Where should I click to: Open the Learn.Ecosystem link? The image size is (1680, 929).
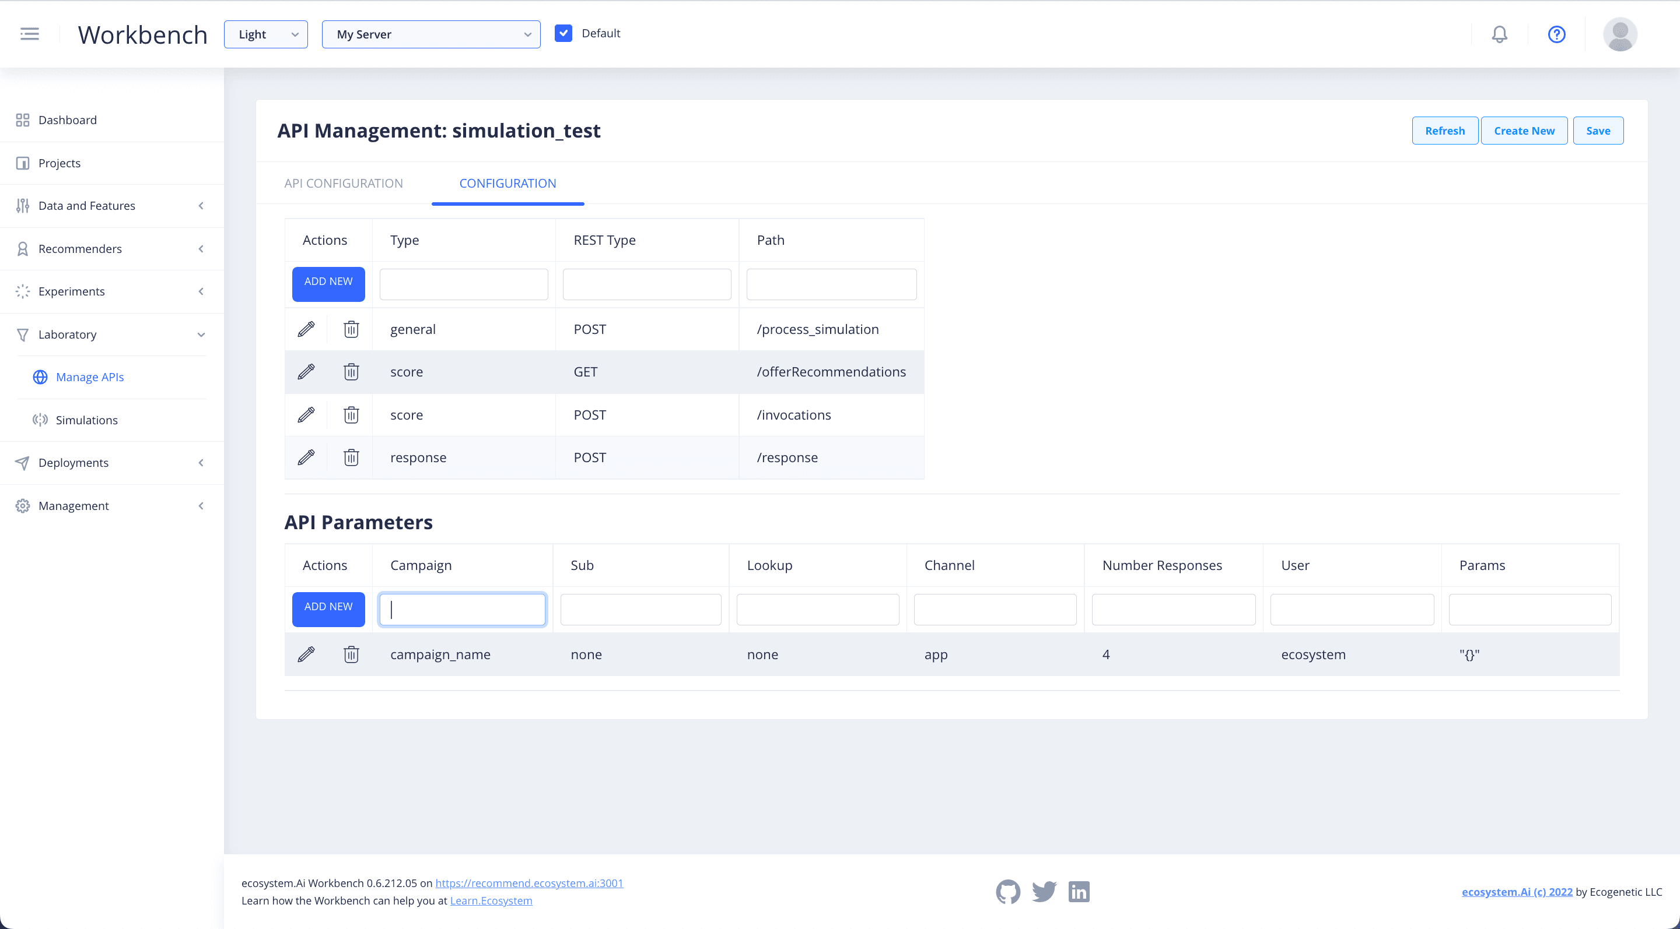coord(491,900)
